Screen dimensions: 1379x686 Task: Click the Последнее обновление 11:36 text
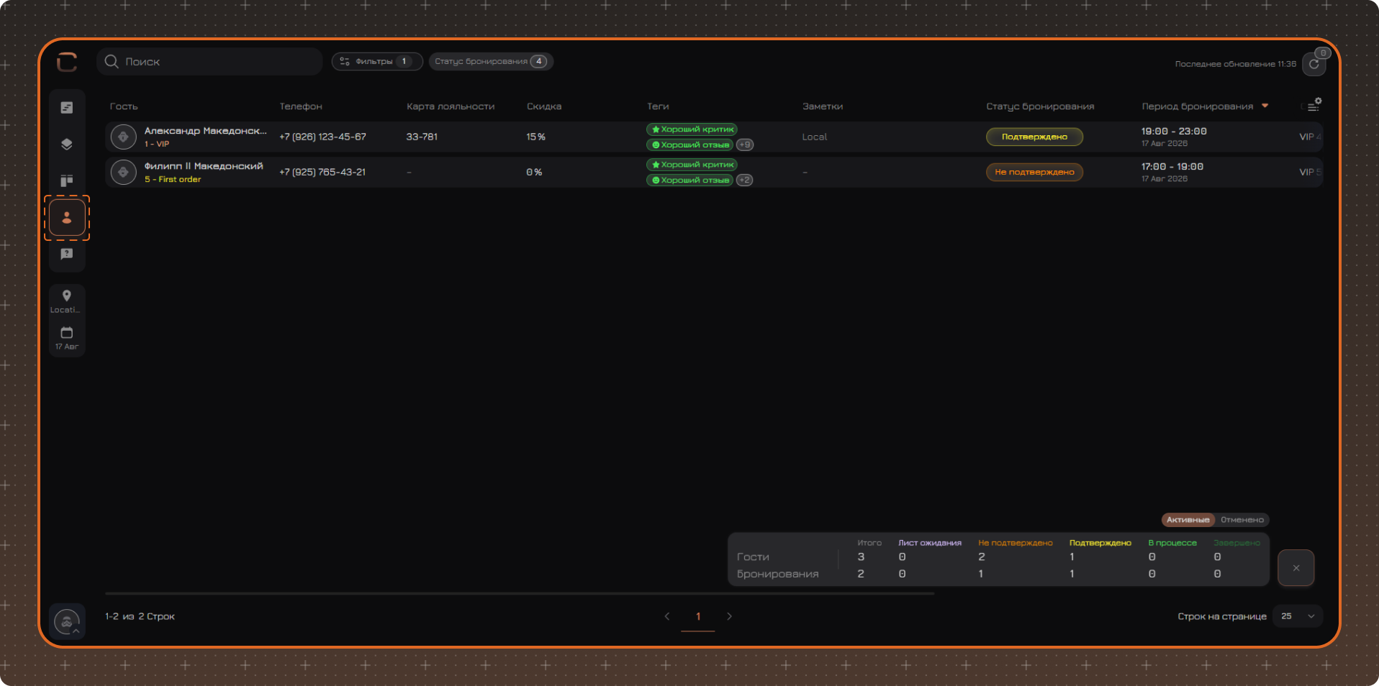[1235, 64]
